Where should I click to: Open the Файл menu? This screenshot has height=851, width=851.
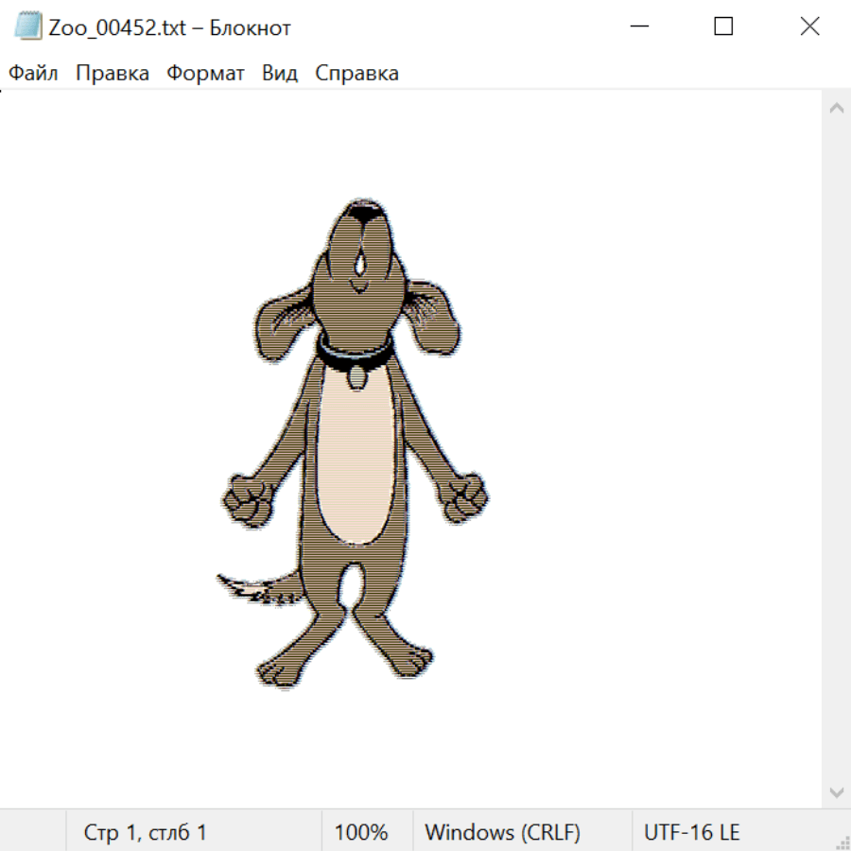click(x=33, y=74)
